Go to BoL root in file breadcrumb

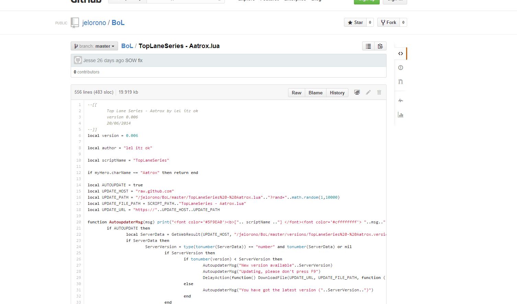tap(127, 46)
